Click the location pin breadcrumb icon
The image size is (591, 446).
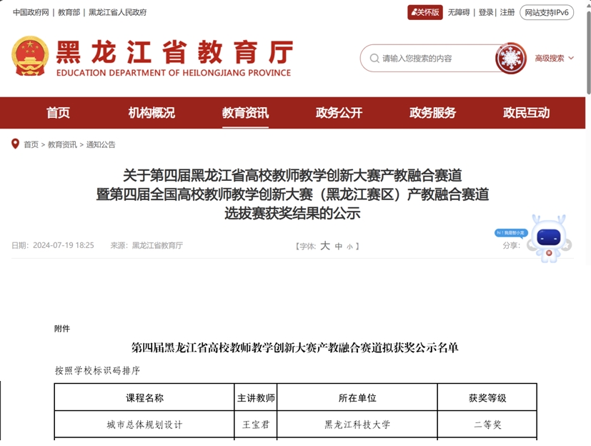(x=16, y=144)
